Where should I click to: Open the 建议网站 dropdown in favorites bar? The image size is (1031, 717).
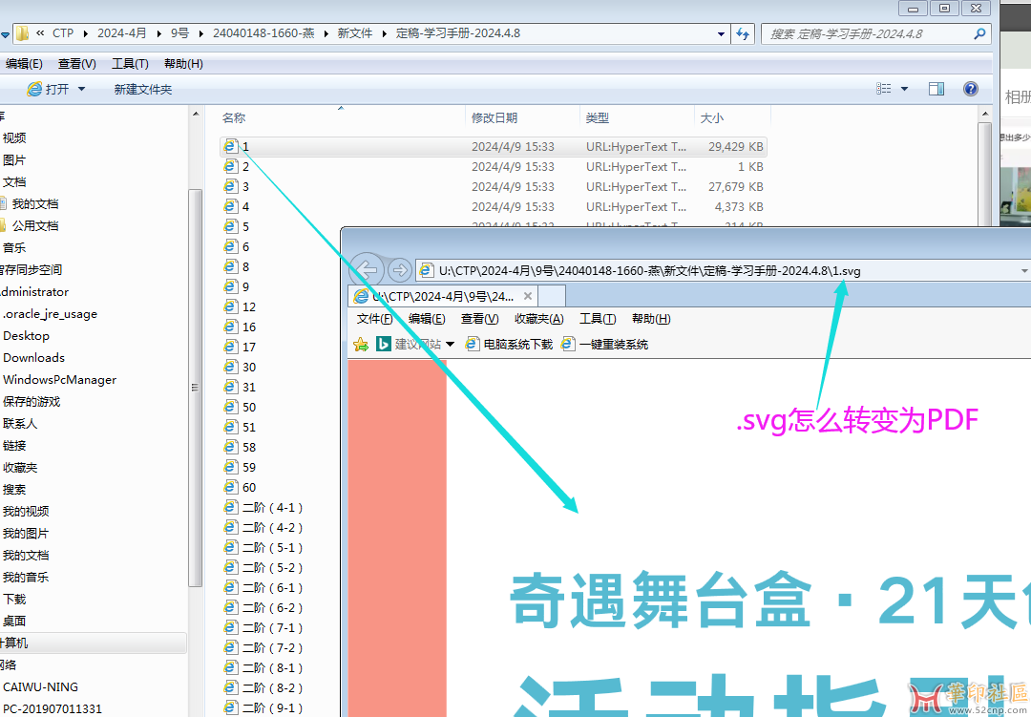pyautogui.click(x=449, y=344)
